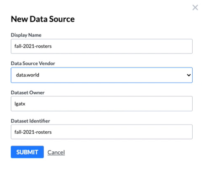Close the New Data Source dialog
This screenshot has width=203, height=176.
pyautogui.click(x=195, y=7)
